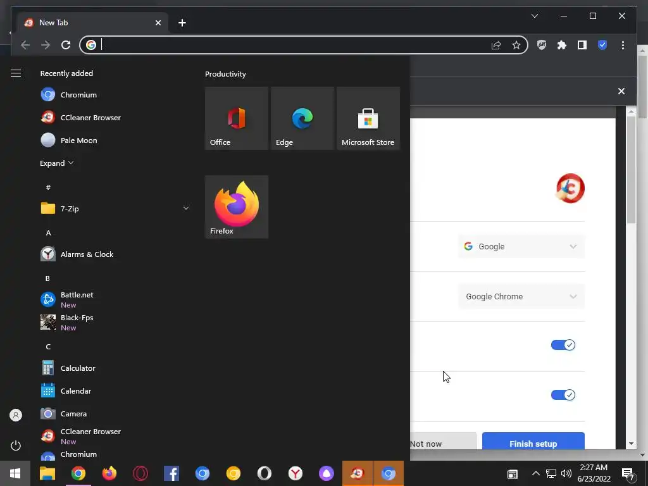Click the Not now button

(443, 441)
